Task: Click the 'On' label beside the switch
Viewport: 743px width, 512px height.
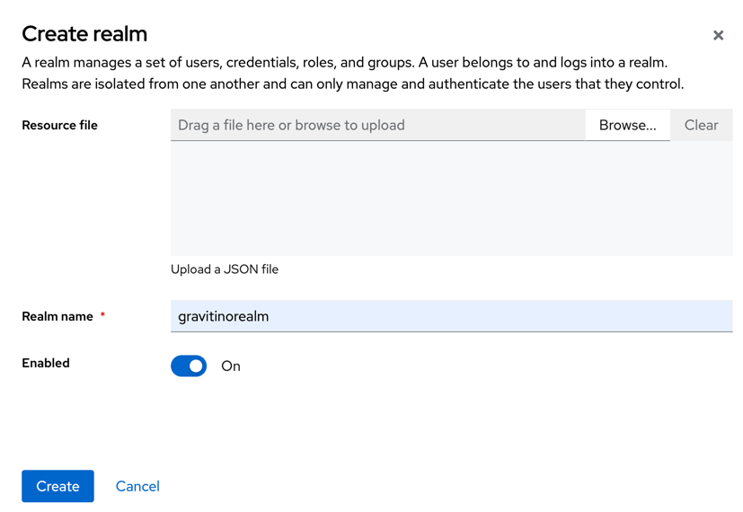Action: pos(231,366)
